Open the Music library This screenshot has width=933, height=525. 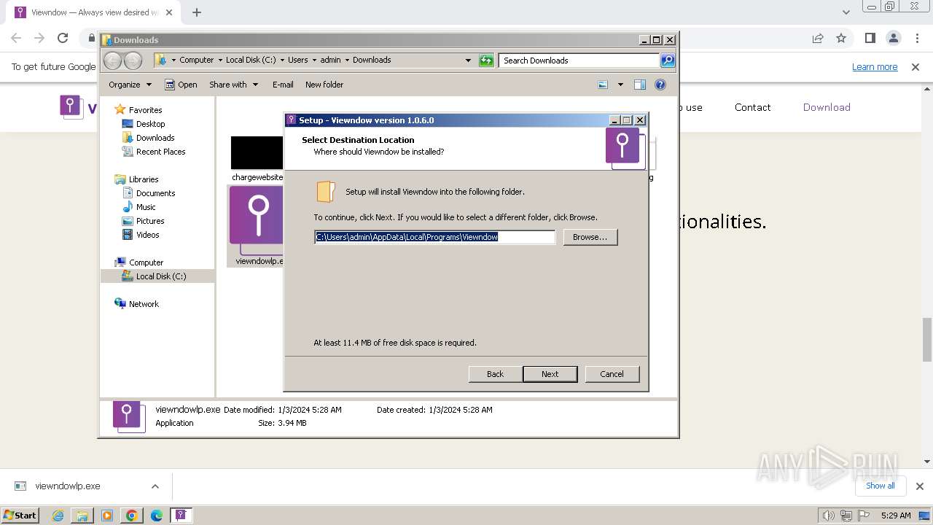[146, 207]
